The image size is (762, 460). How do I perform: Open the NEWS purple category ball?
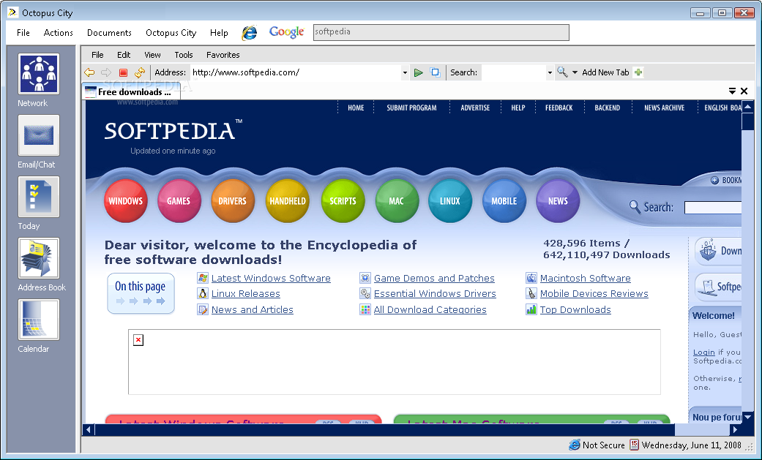558,200
